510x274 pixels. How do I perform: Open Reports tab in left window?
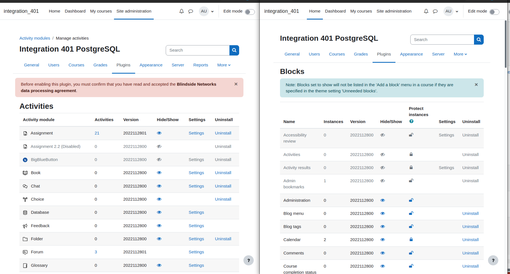[x=201, y=65]
